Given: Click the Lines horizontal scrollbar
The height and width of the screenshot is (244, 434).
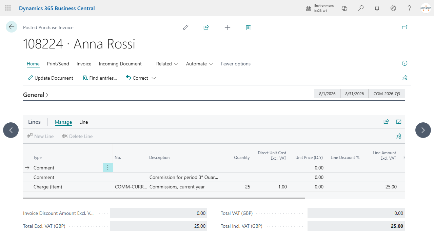Looking at the screenshot, I should (164, 198).
